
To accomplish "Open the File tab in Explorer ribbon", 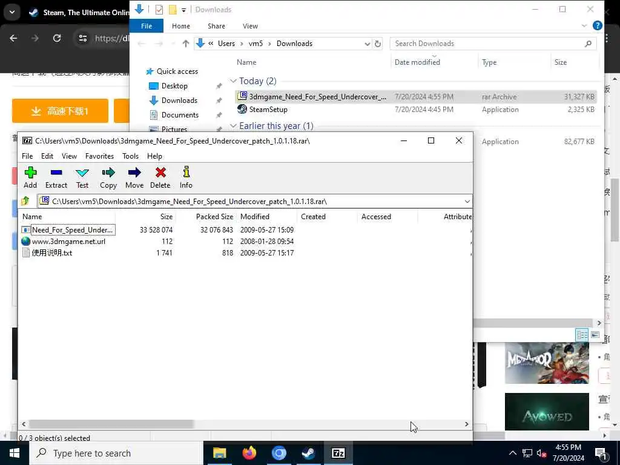I will click(147, 26).
